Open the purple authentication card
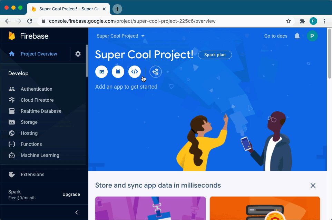The image size is (332, 220). [x=150, y=208]
